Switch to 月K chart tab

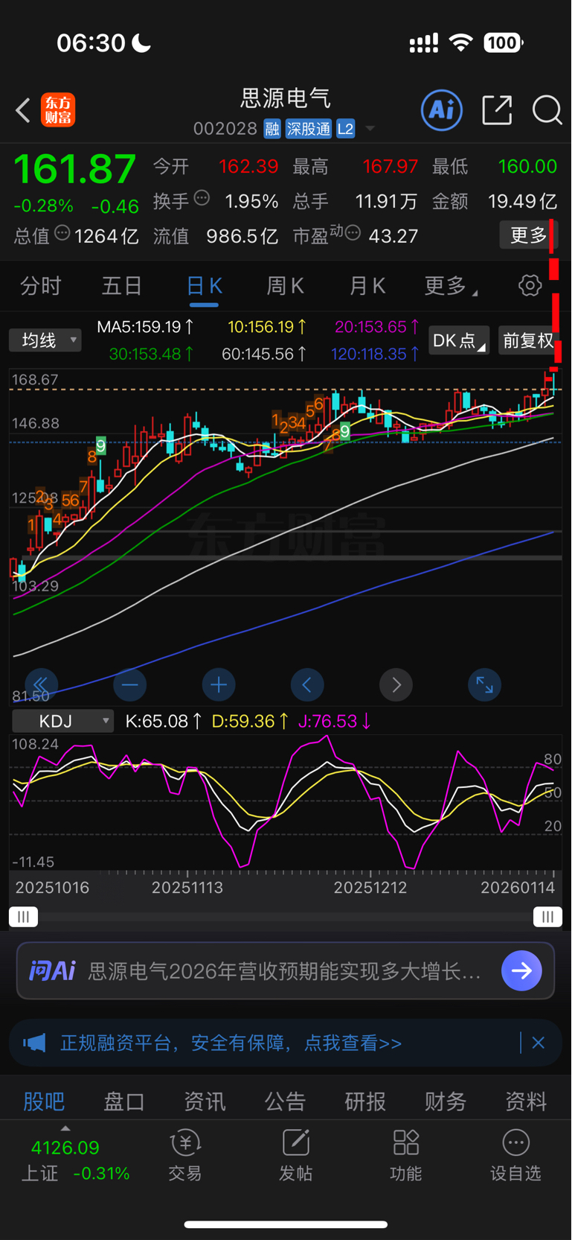[367, 285]
